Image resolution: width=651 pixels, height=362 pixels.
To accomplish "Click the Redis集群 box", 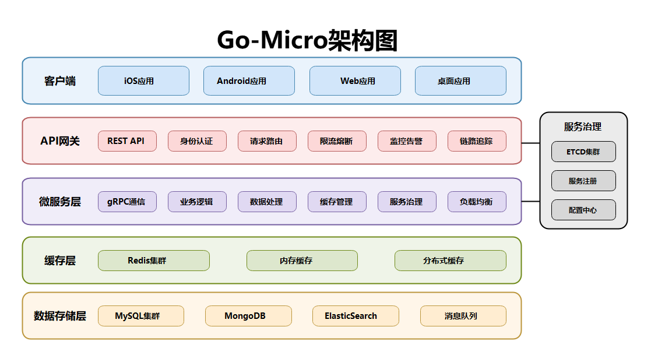I will 153,261.
